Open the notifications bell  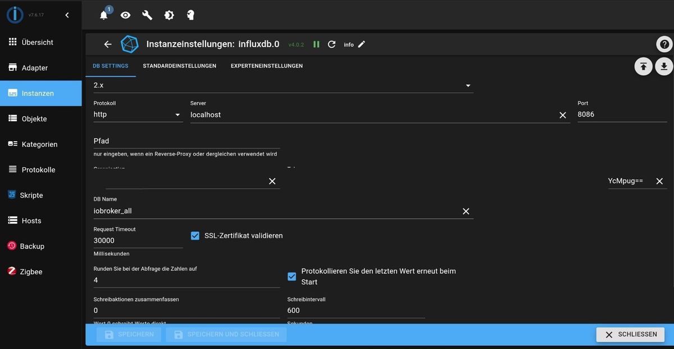coord(104,15)
